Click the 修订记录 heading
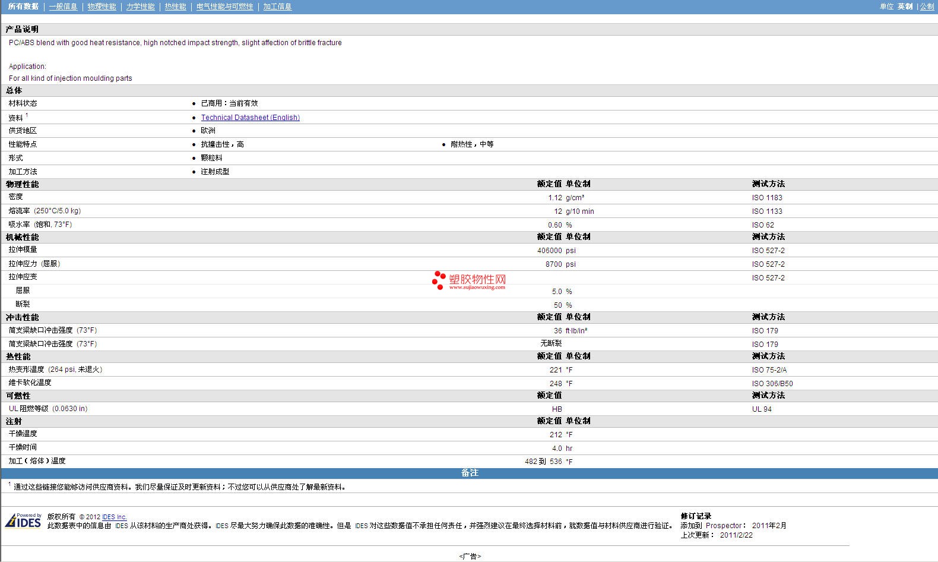The width and height of the screenshot is (938, 562). (x=696, y=516)
